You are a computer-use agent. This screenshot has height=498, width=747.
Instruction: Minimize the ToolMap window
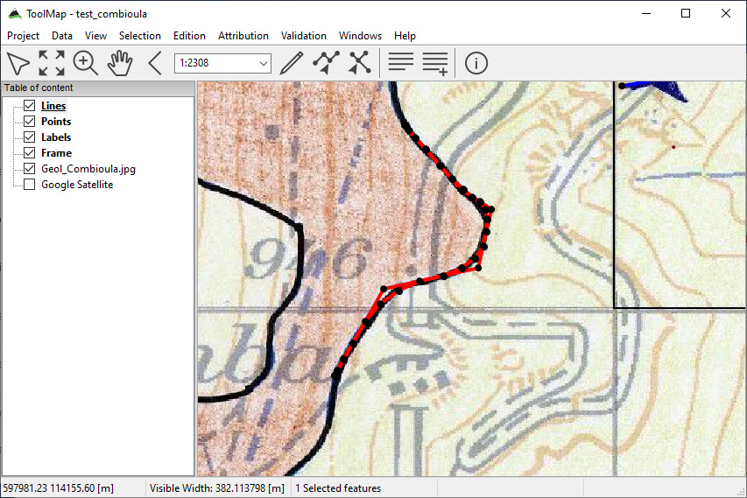(x=646, y=13)
